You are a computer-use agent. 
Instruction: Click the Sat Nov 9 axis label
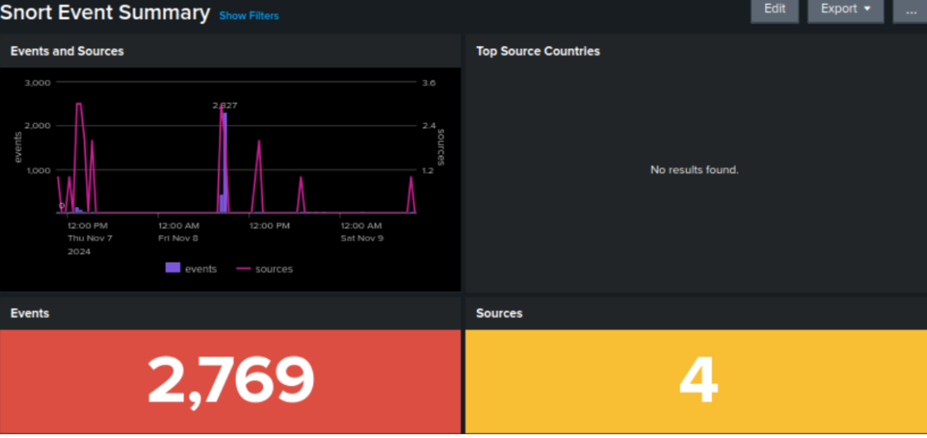362,238
